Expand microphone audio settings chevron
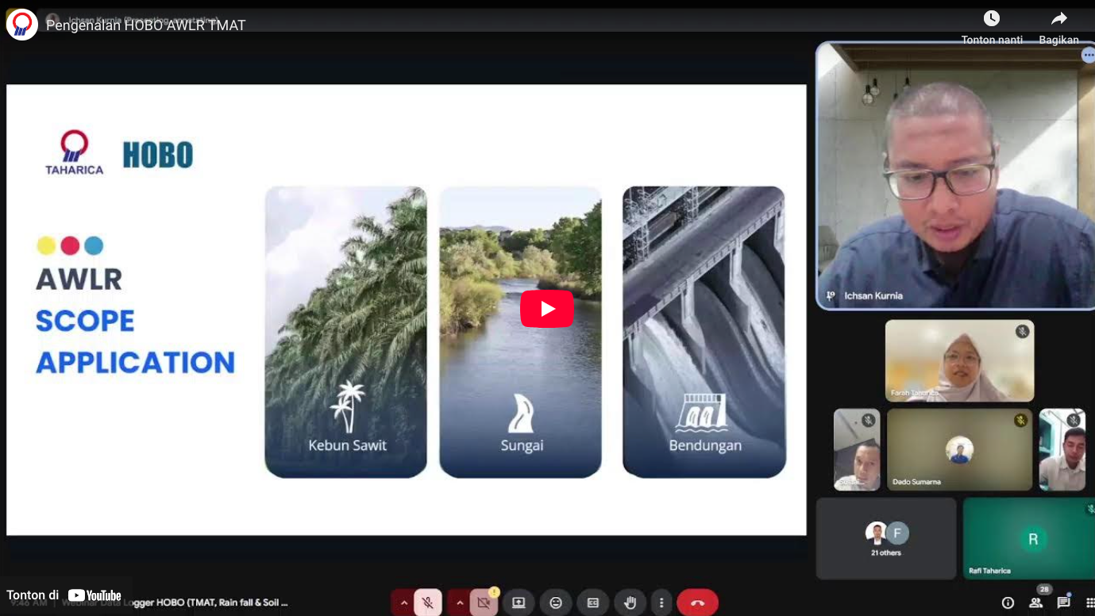Screen dimensions: 1095x616 point(403,603)
